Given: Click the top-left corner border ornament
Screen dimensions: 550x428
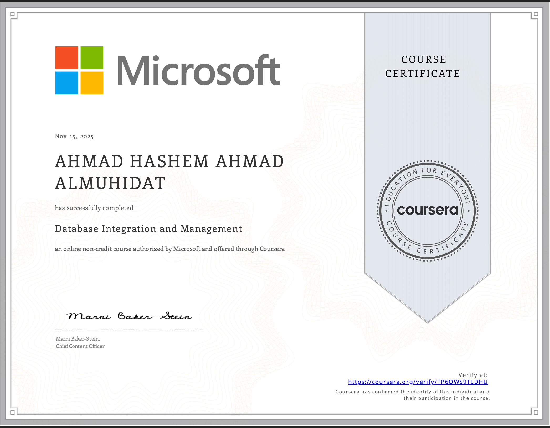Looking at the screenshot, I should coord(13,14).
